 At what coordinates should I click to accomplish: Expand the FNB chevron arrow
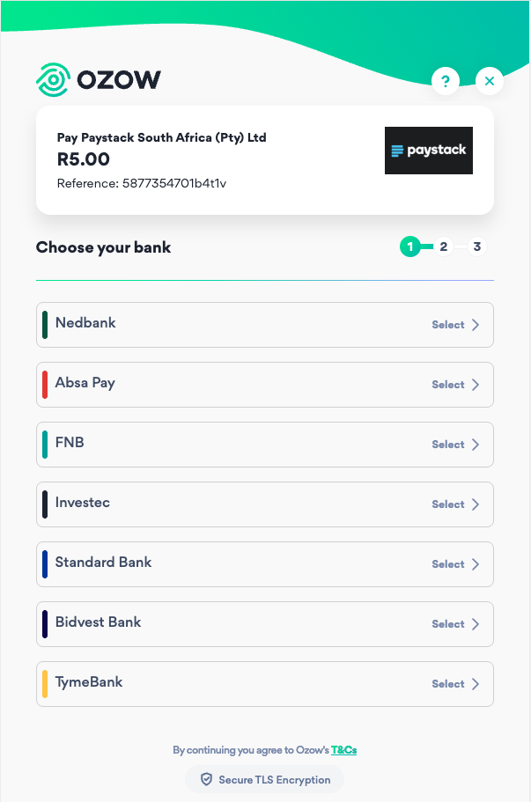(476, 445)
